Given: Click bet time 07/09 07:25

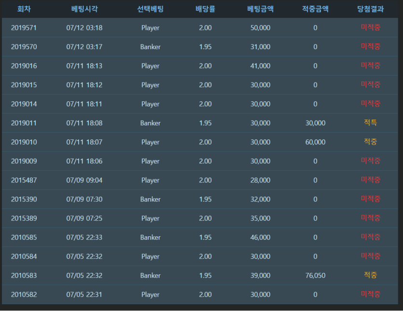Looking at the screenshot, I should (84, 218).
